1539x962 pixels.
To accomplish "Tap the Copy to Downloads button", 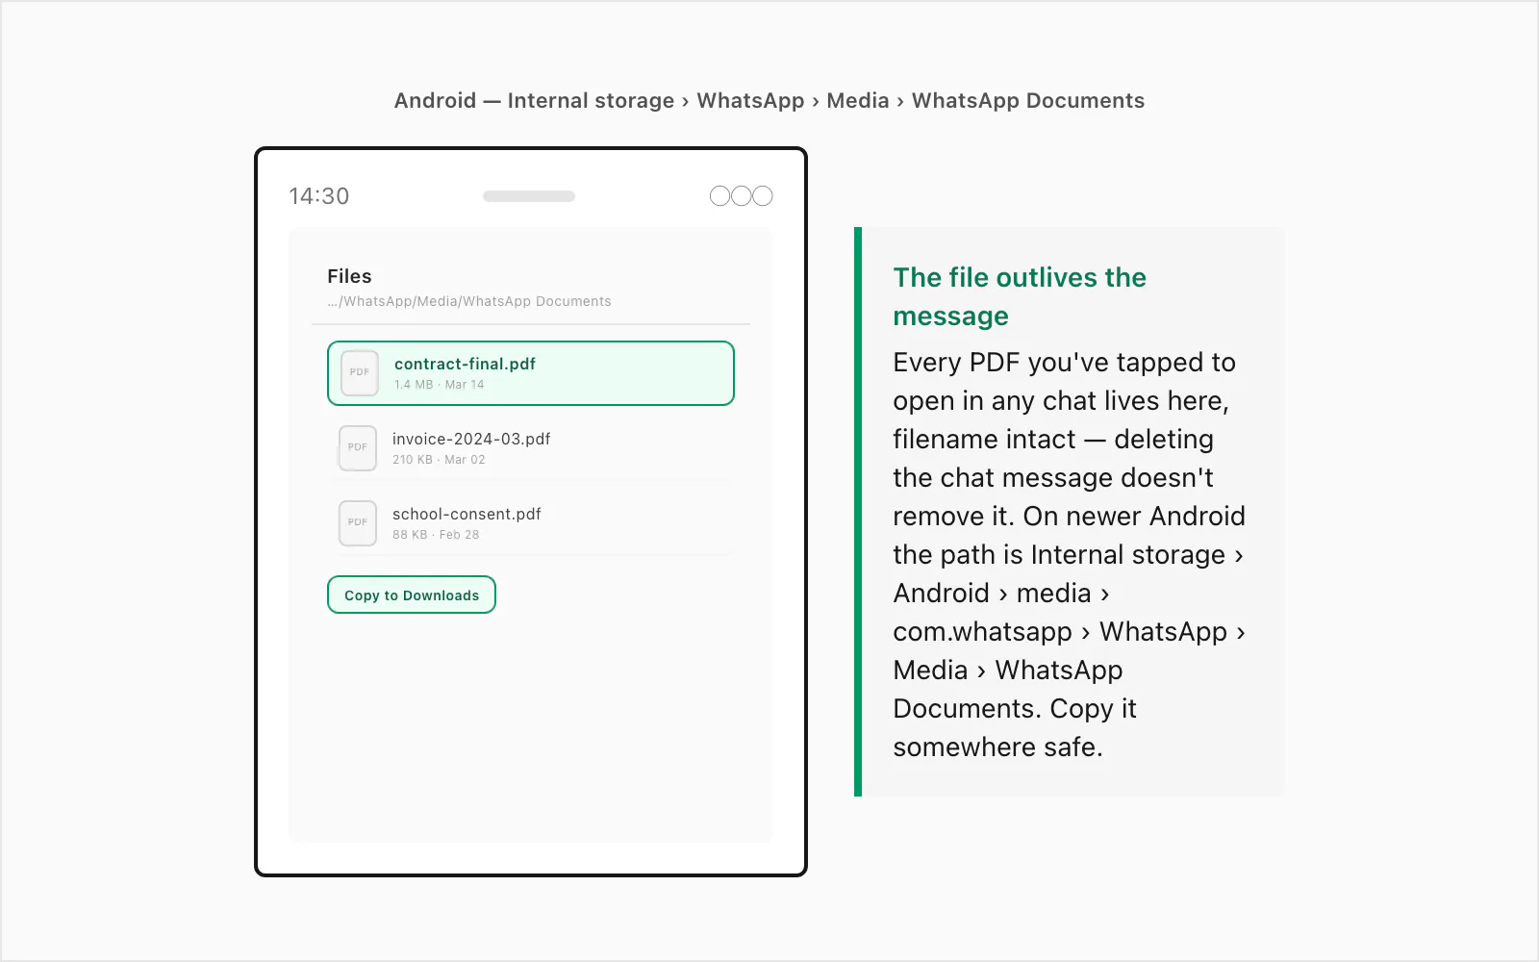I will [x=412, y=595].
